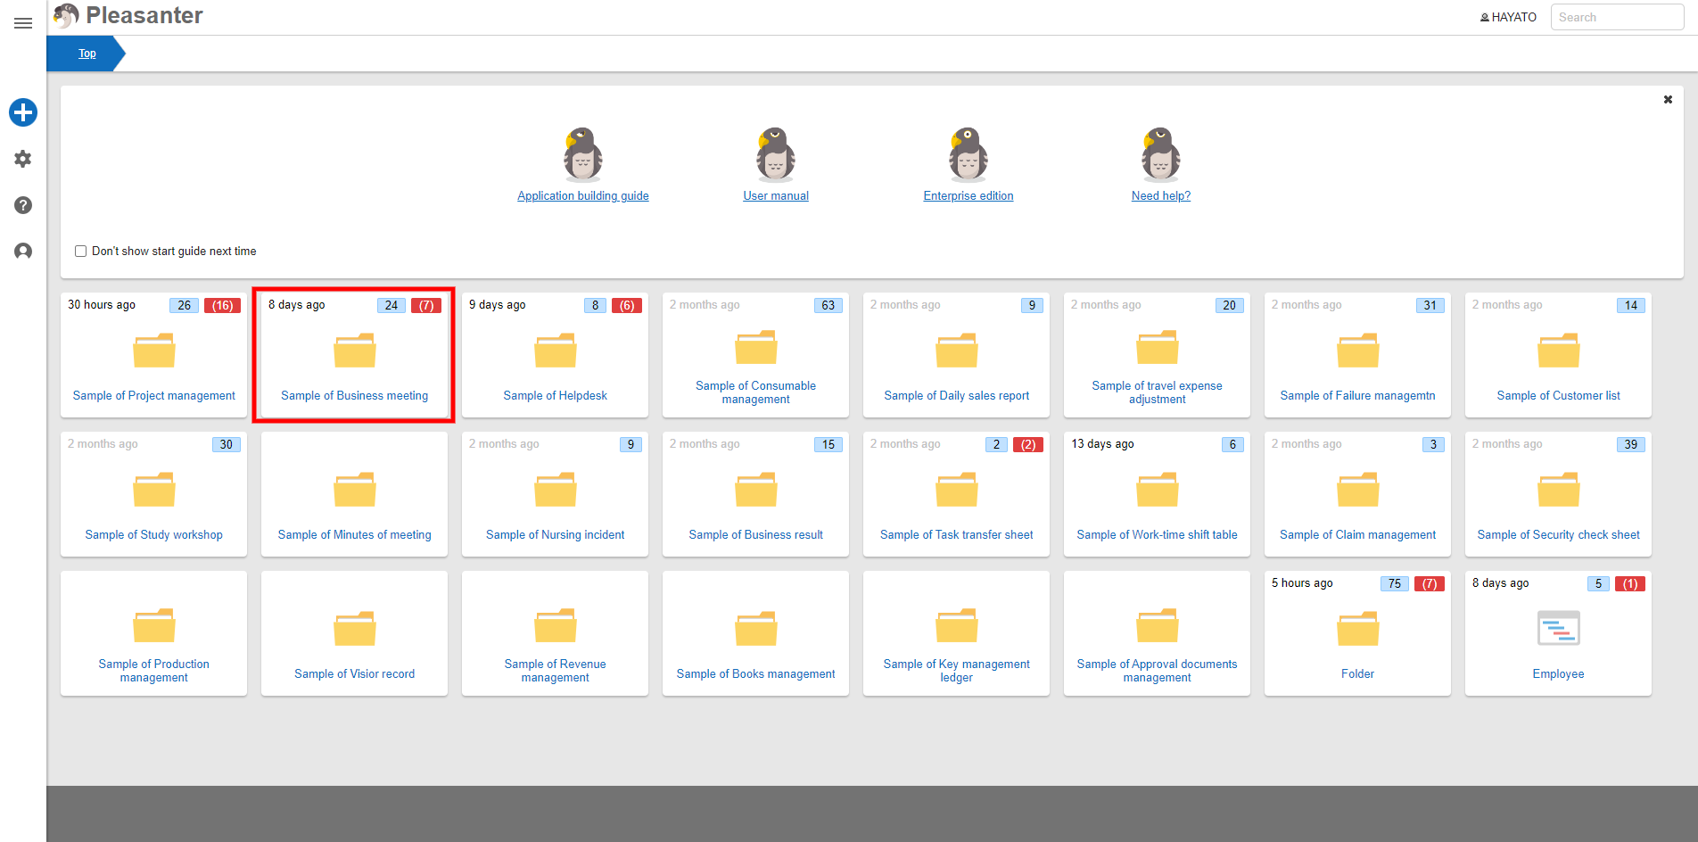Focus the Search input field

[x=1617, y=17]
